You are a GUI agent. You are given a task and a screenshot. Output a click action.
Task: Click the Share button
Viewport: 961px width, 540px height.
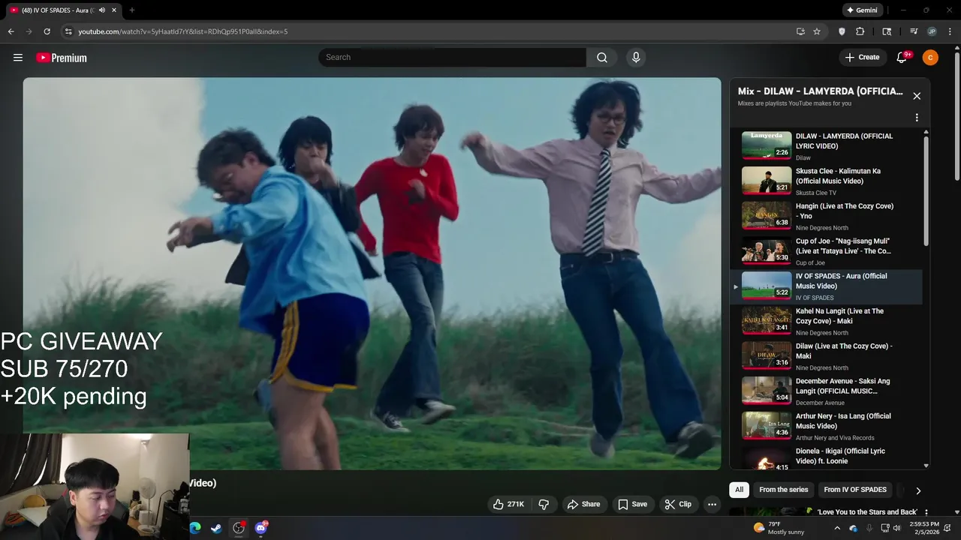click(x=583, y=504)
